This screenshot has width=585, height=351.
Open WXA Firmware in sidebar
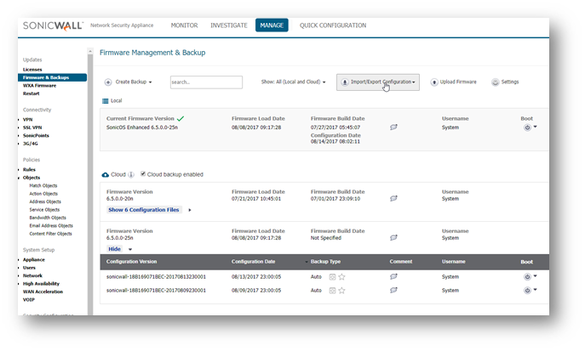tap(39, 85)
